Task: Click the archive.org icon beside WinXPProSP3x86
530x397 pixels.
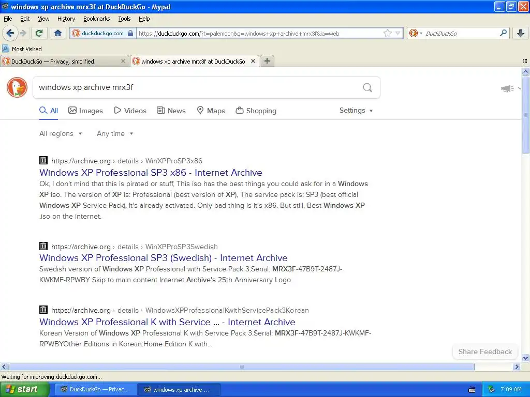Action: [43, 160]
